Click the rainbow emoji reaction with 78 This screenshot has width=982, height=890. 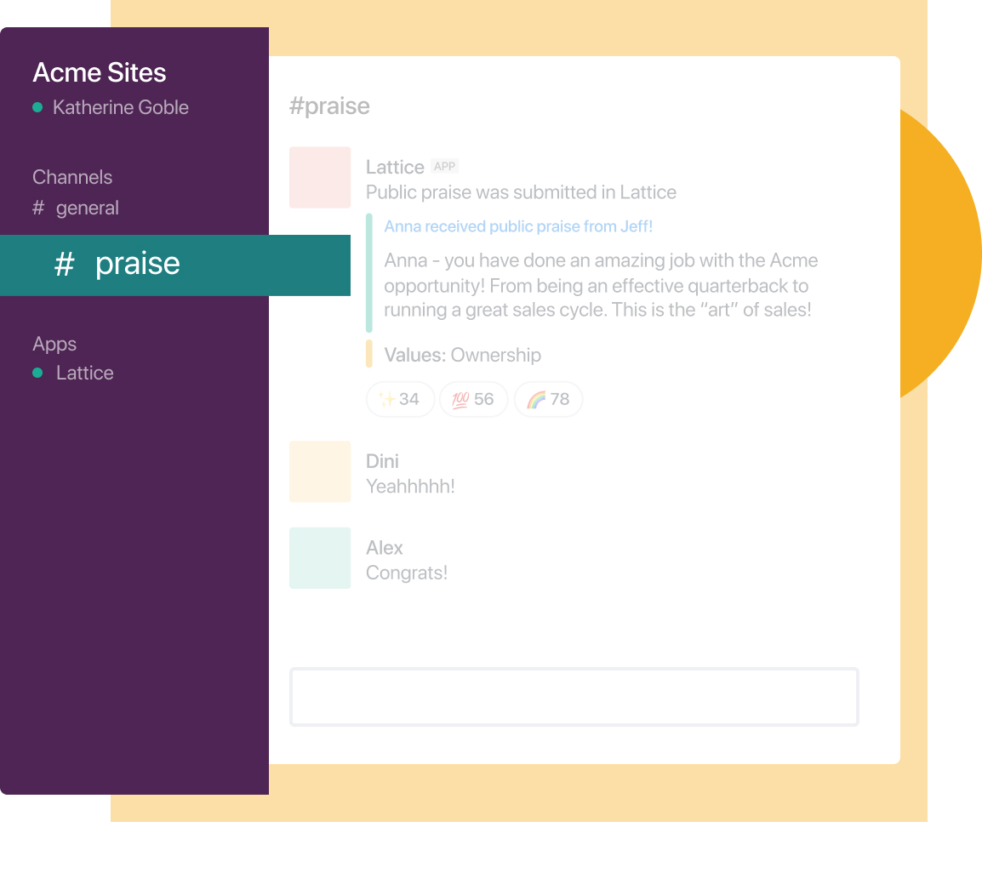click(x=549, y=399)
